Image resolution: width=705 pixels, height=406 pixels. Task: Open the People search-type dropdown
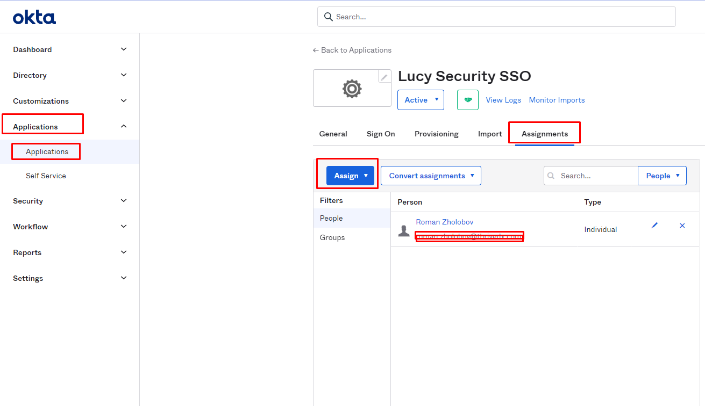click(x=662, y=176)
